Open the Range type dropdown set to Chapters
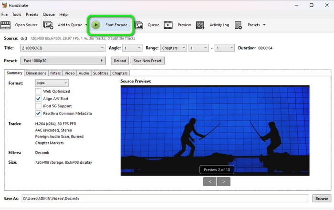The width and height of the screenshot is (334, 210). 173,48
